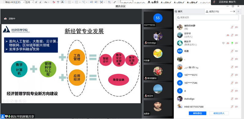Screen dimensions: 244x119
Task: Click the screen-share icon beside 韩东平
Action: click(223, 43)
